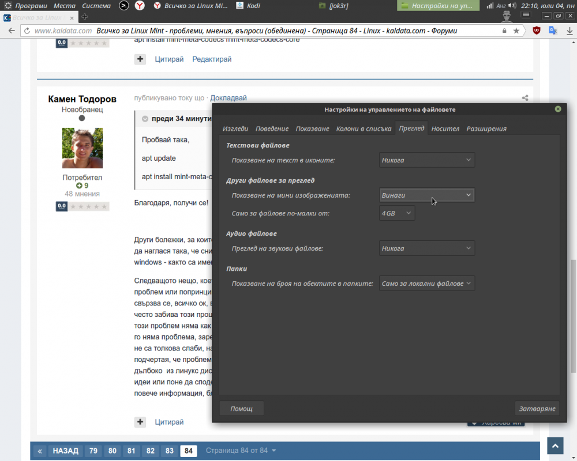Open browser downloads arrow icon
Viewport: 577px width, 461px height.
569,31
